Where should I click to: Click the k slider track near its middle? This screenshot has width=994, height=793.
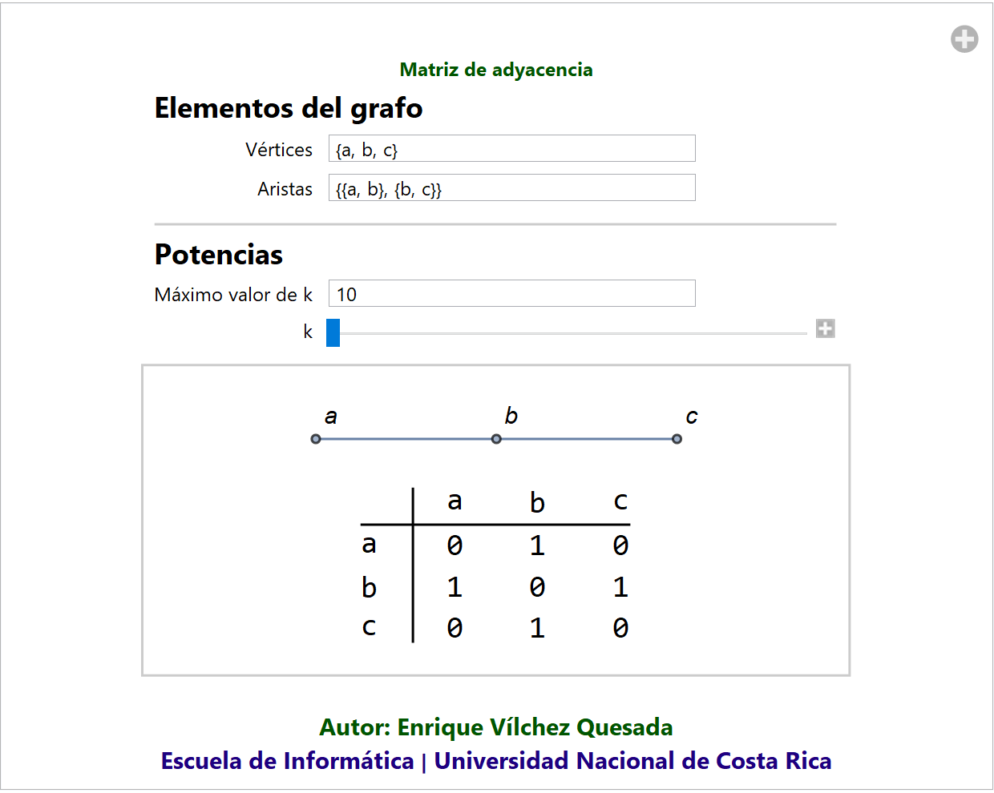click(x=571, y=332)
